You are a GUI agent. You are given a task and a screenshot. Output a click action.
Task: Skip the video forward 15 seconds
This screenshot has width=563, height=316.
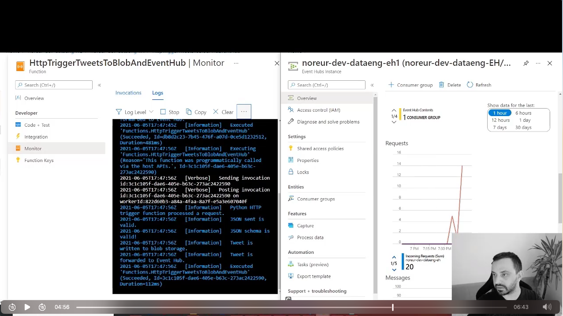[x=42, y=307]
